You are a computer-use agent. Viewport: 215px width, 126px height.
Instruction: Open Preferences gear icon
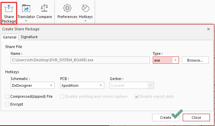pyautogui.click(x=67, y=8)
